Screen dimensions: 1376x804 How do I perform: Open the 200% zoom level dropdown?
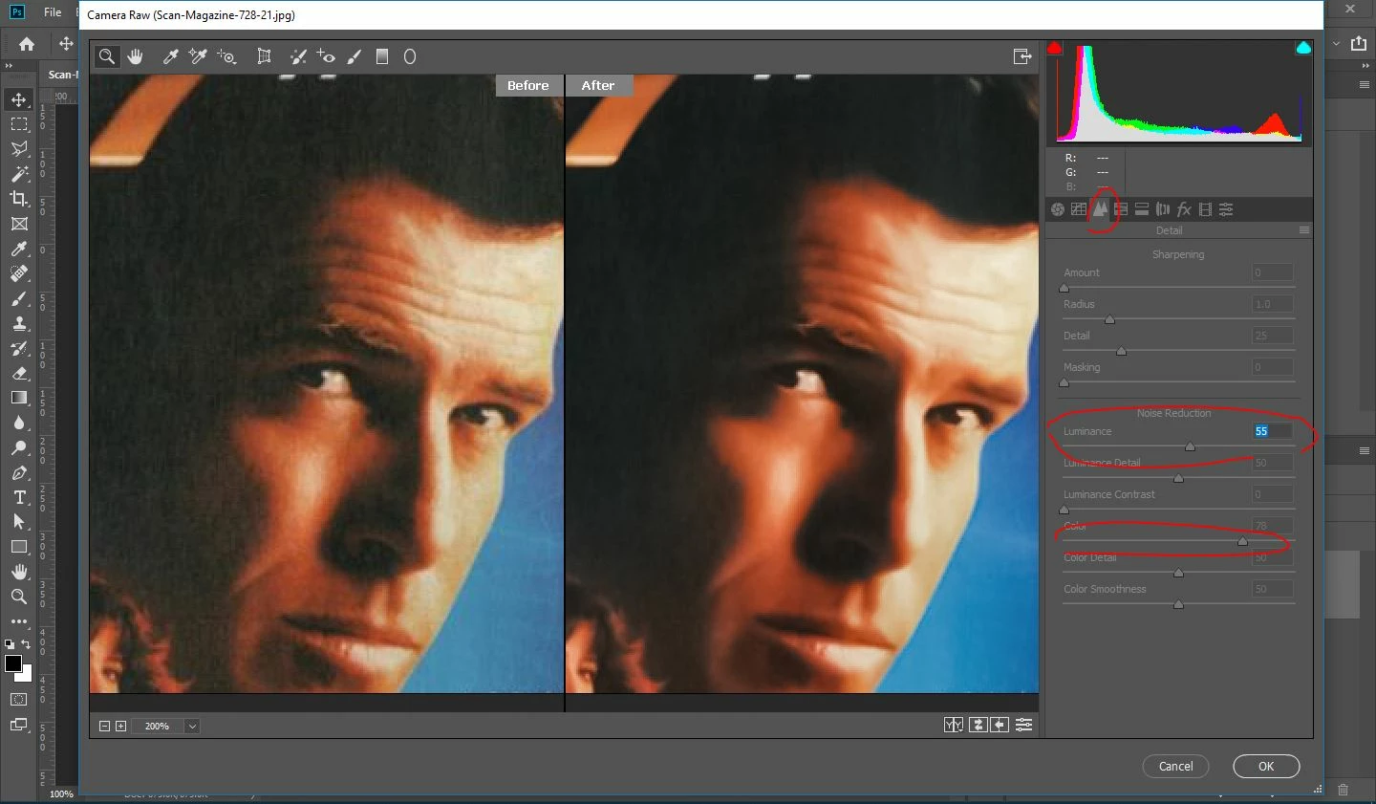[x=192, y=727]
